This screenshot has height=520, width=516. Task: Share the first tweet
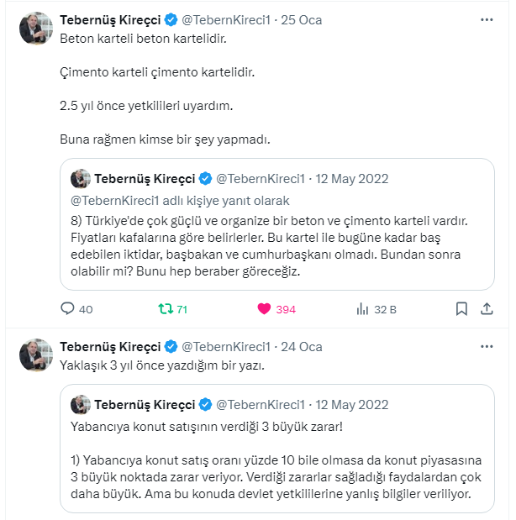(x=487, y=309)
